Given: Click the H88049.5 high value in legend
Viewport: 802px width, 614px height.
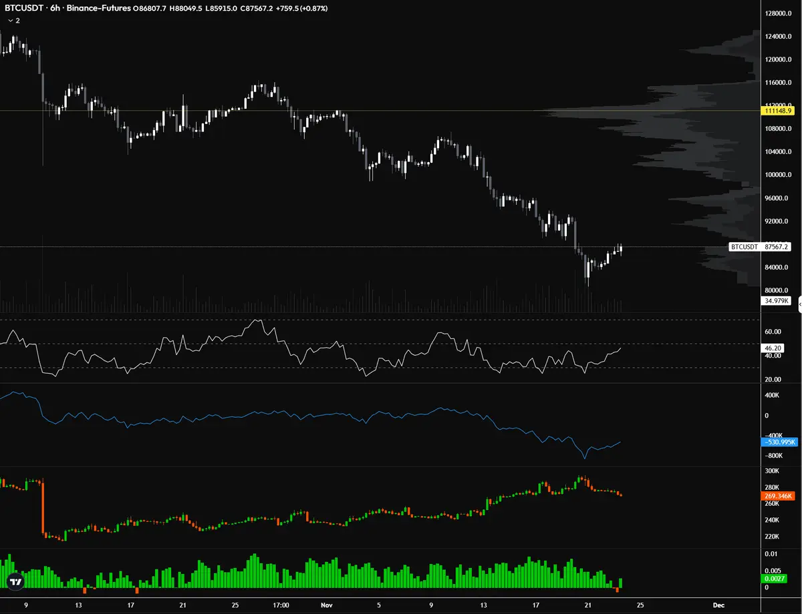Looking at the screenshot, I should (x=187, y=9).
